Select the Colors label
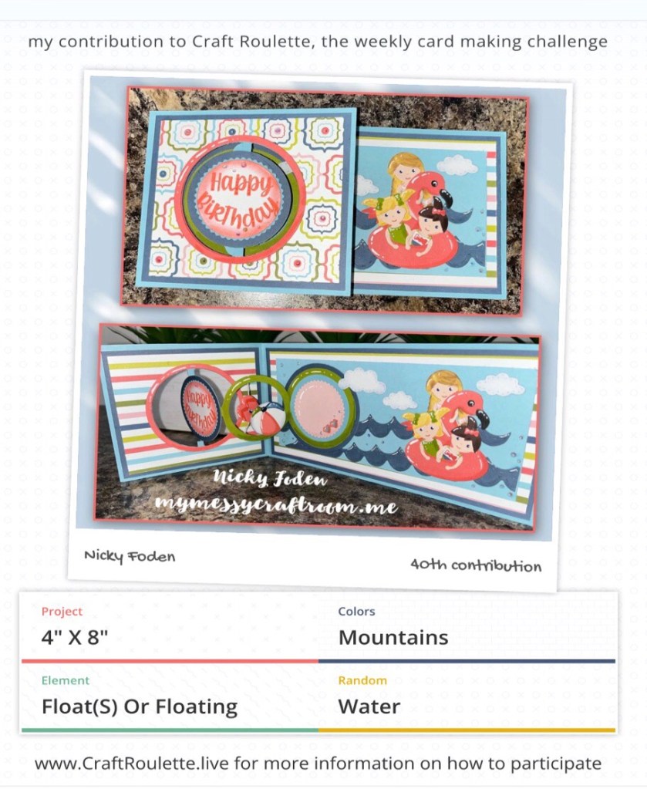The height and width of the screenshot is (789, 647). click(x=357, y=612)
